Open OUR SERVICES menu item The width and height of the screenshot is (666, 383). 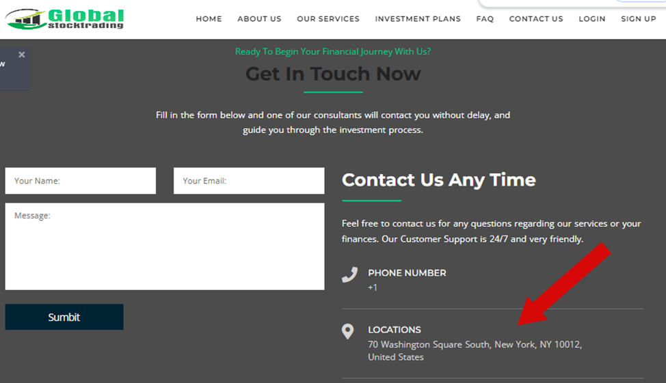328,19
